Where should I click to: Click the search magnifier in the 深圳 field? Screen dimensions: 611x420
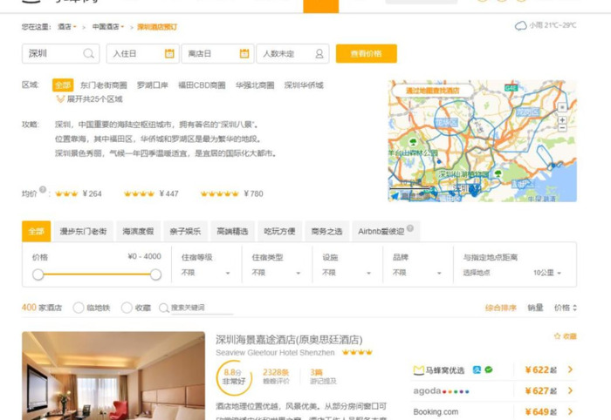point(88,53)
